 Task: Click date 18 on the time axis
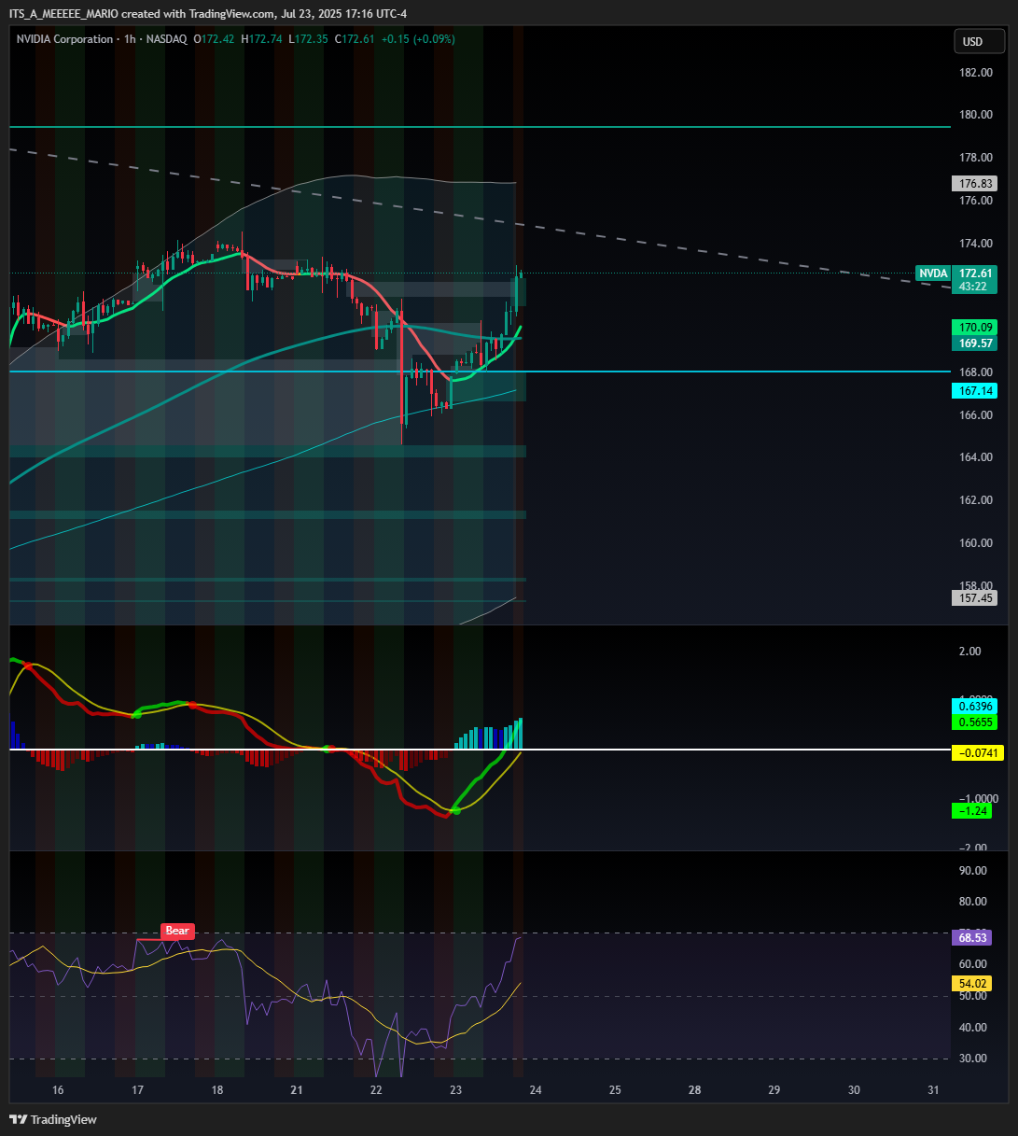pyautogui.click(x=217, y=1090)
